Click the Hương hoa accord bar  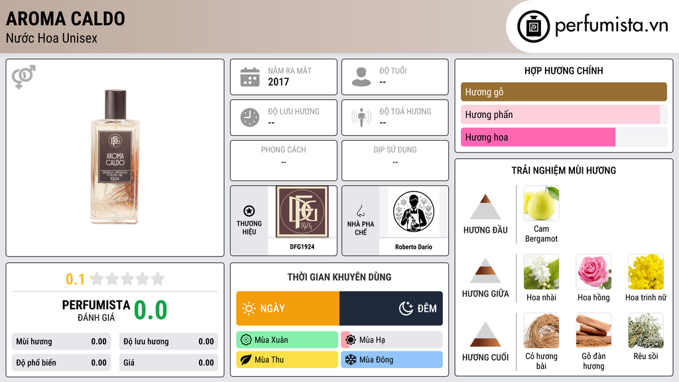click(564, 137)
